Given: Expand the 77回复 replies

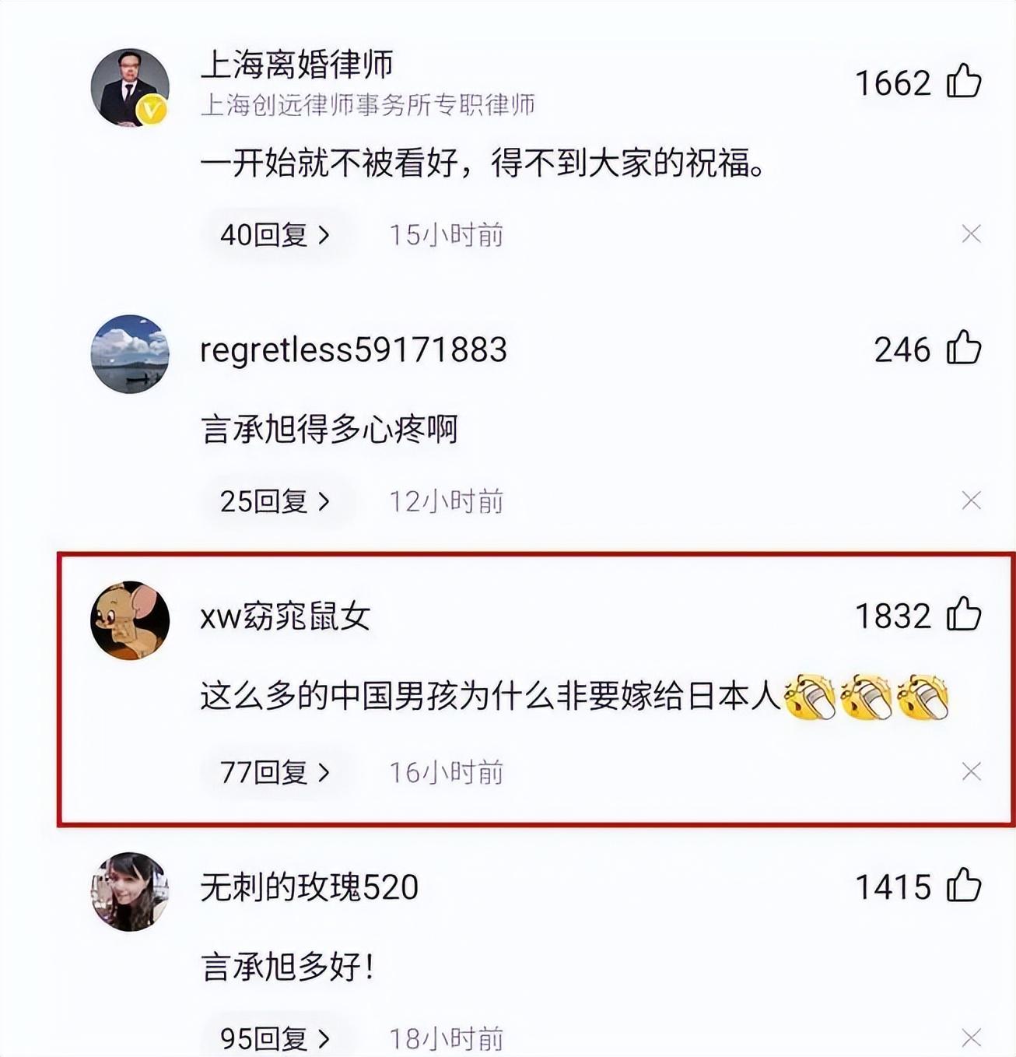Looking at the screenshot, I should click(275, 772).
